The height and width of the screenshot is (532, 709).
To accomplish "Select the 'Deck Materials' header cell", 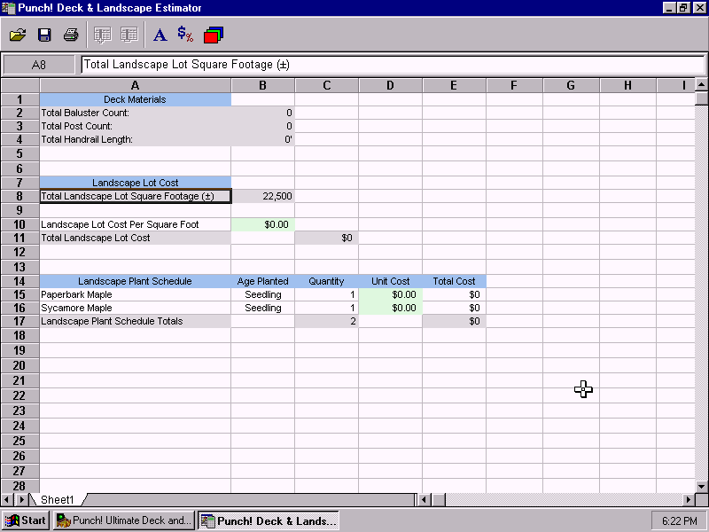I will point(136,99).
